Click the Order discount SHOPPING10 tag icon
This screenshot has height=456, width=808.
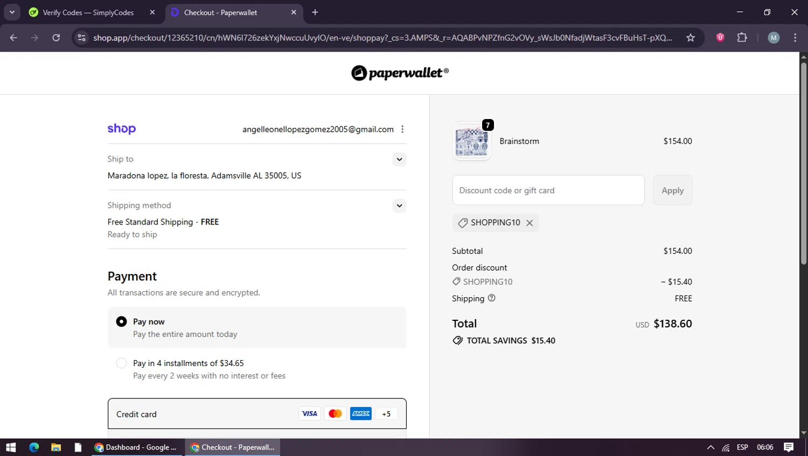(x=456, y=282)
